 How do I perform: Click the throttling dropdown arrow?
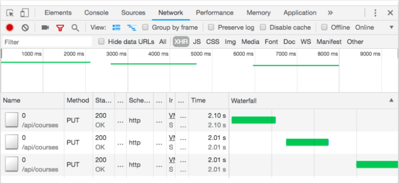coord(392,28)
